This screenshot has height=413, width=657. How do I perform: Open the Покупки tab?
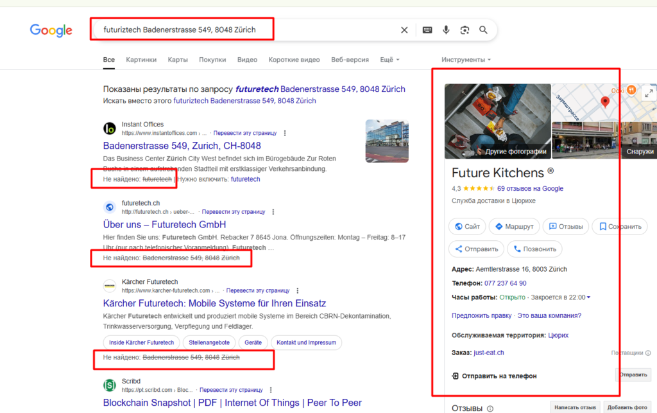coord(212,60)
